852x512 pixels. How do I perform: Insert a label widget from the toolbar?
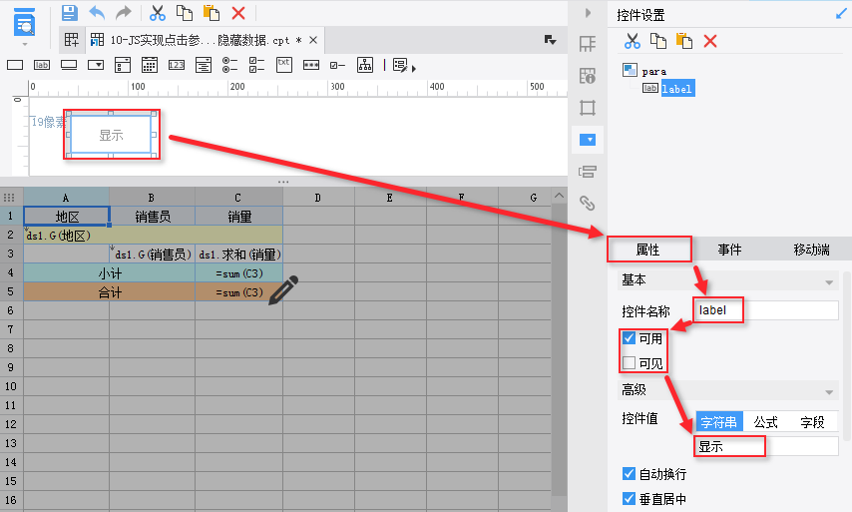point(42,65)
